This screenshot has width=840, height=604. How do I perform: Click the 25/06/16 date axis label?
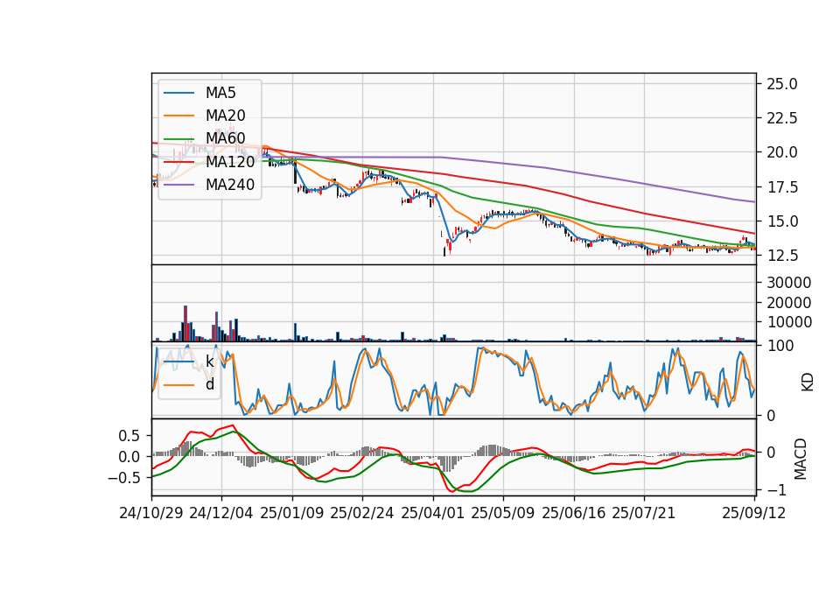pos(573,513)
